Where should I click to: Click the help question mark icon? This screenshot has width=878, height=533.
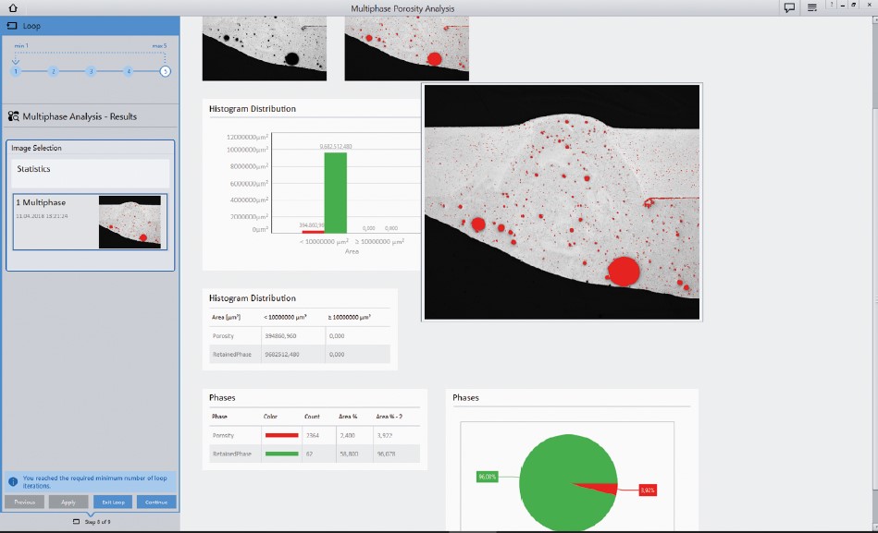point(833,6)
